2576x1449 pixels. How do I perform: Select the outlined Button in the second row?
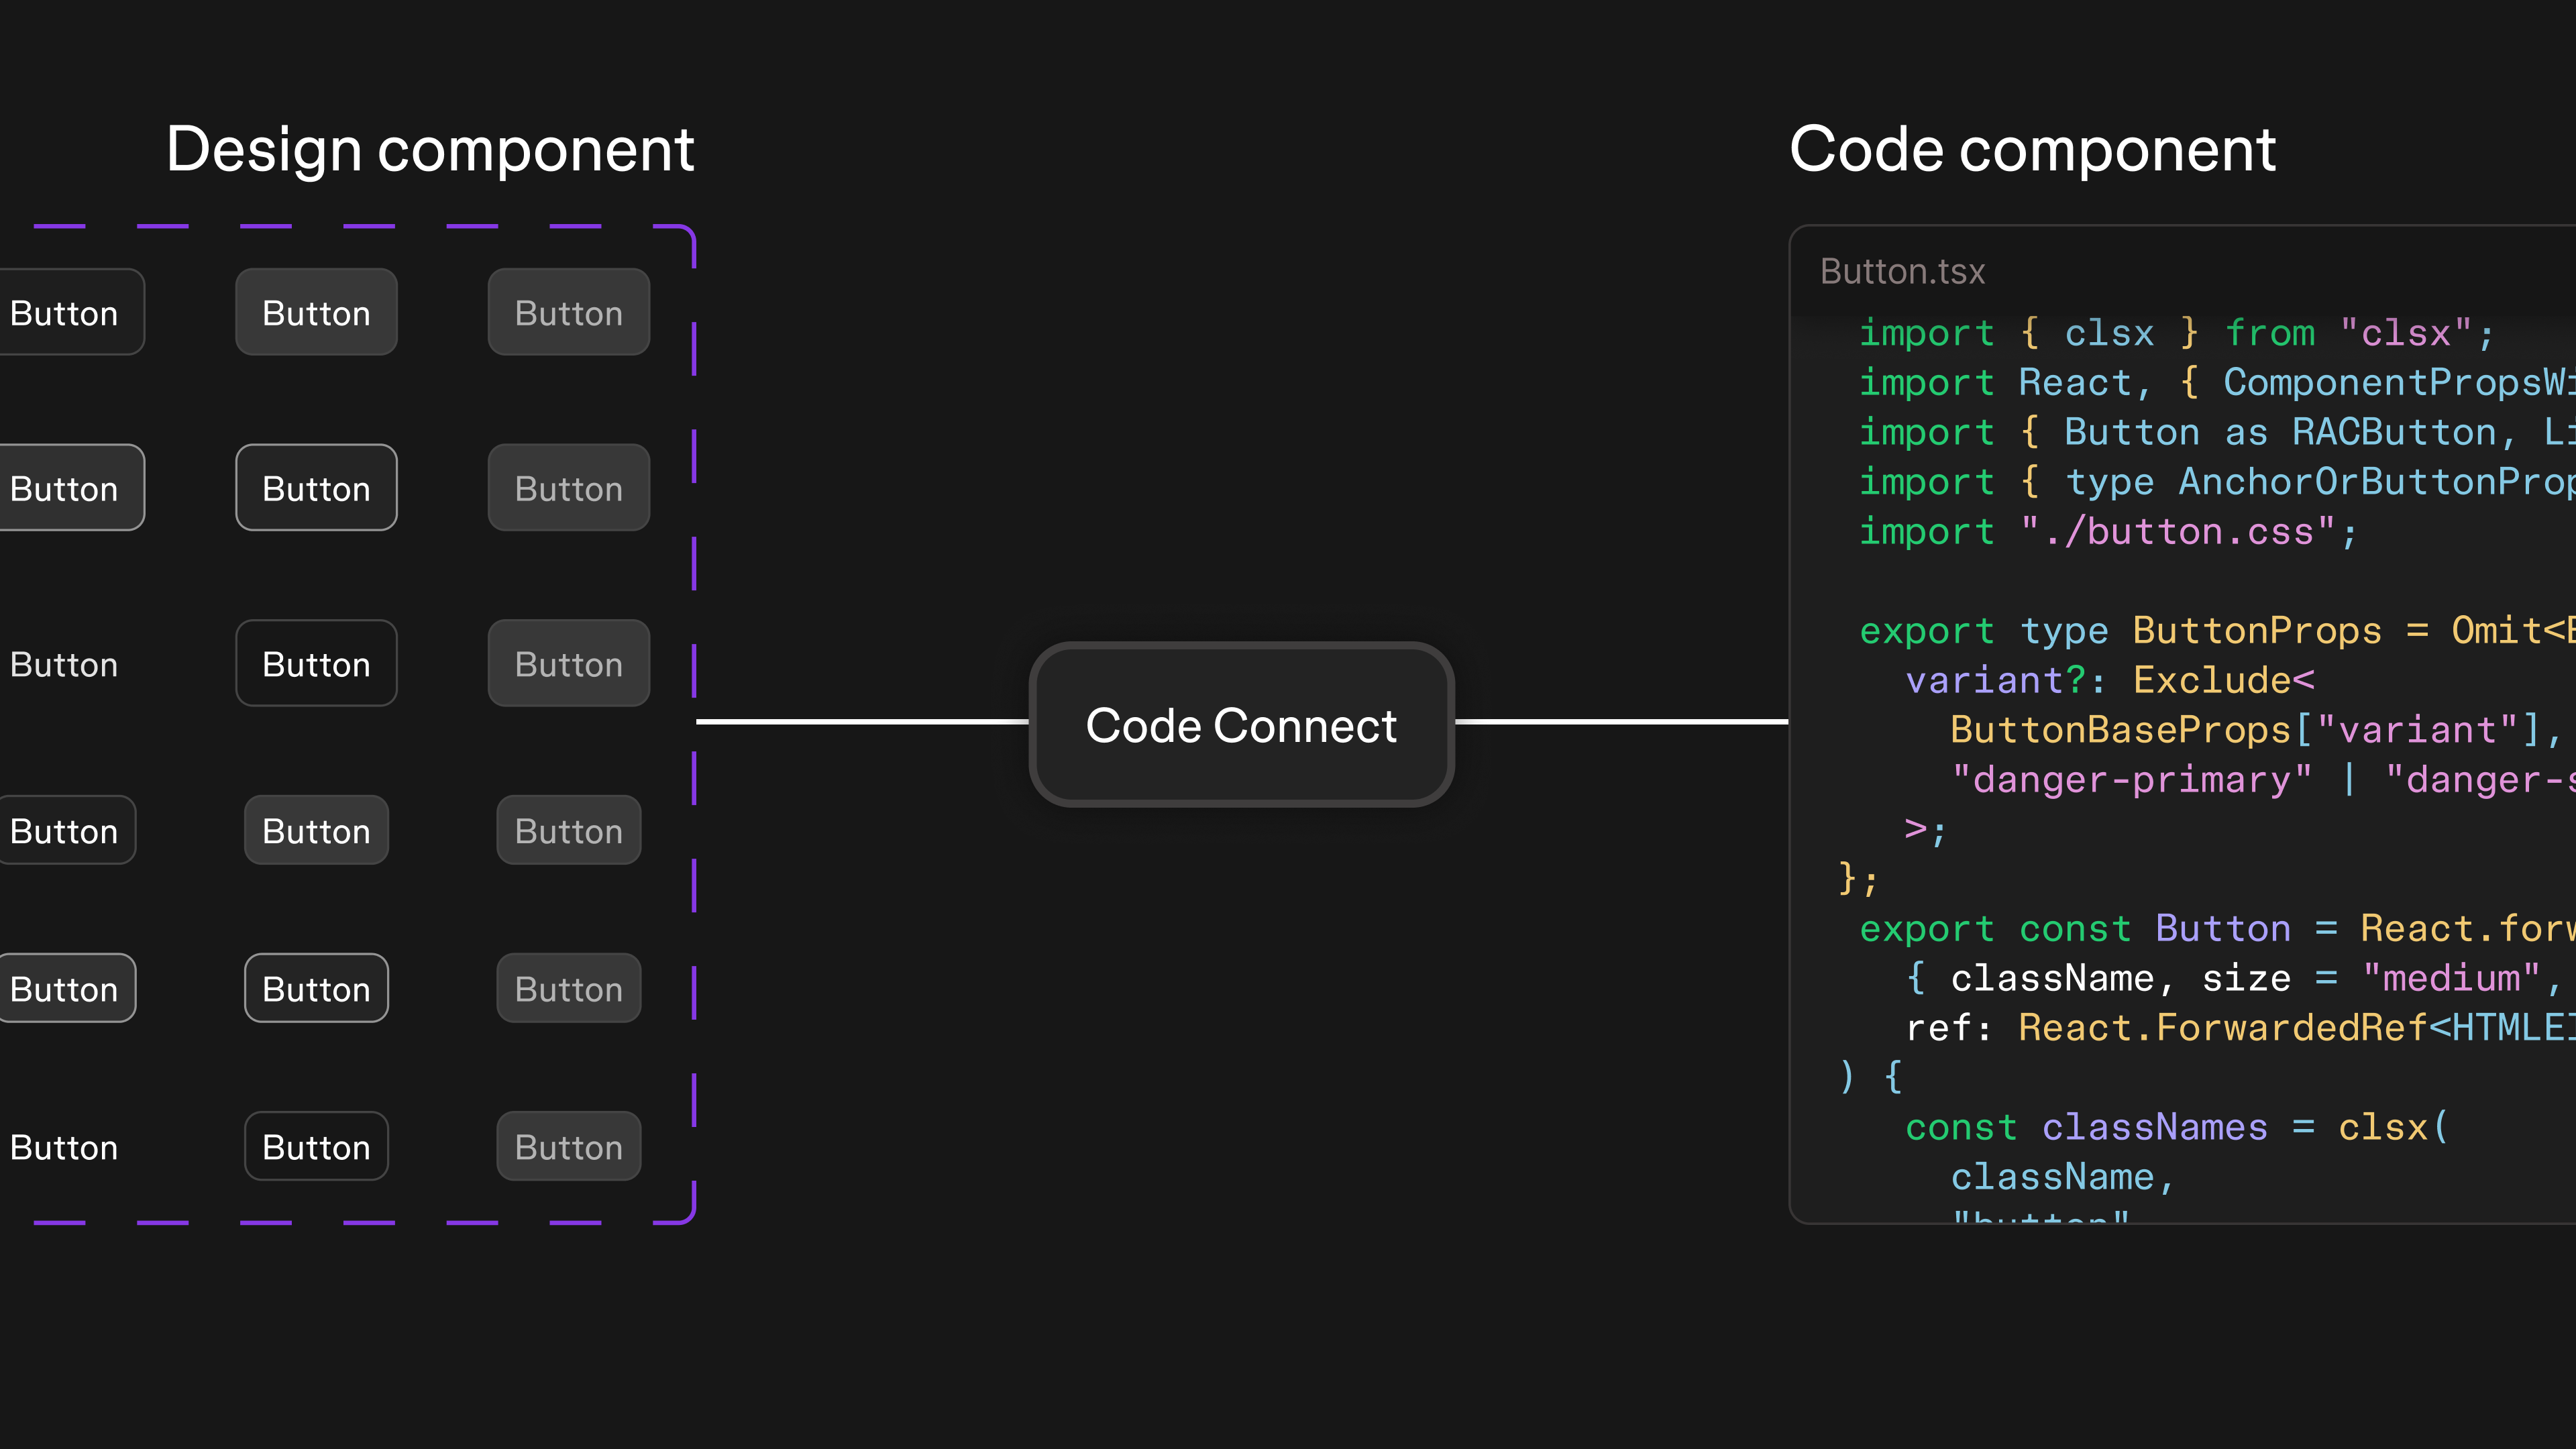click(316, 488)
